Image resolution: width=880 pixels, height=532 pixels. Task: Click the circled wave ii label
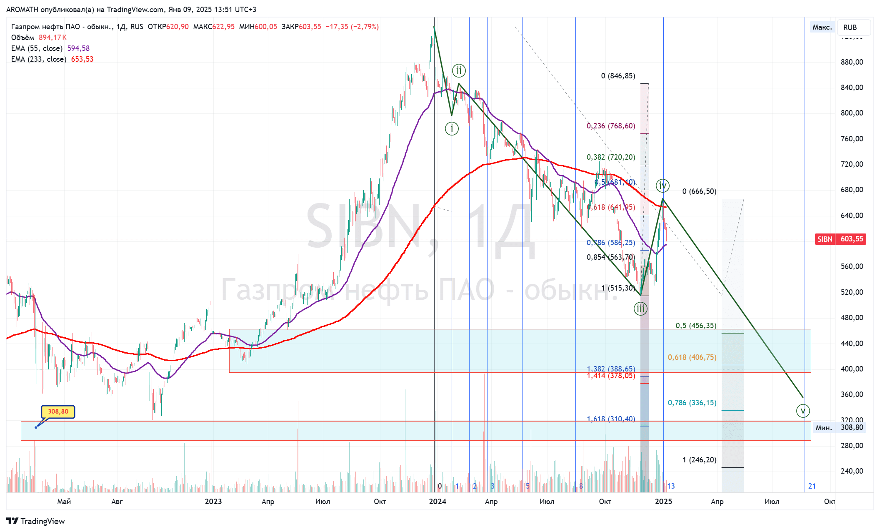tap(459, 70)
